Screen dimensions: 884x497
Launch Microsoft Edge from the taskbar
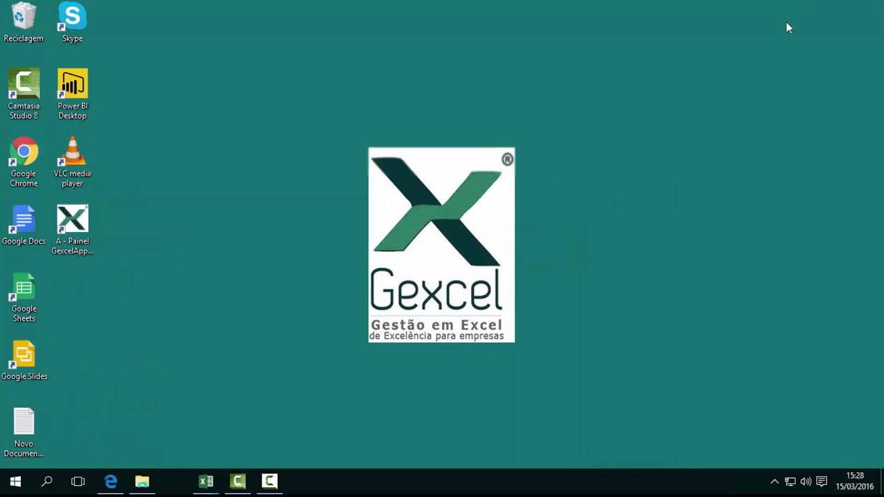pos(110,482)
